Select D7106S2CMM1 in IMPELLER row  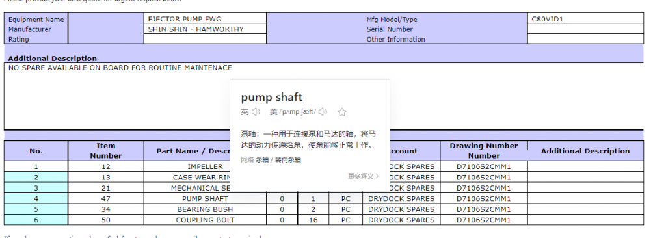[x=484, y=166]
